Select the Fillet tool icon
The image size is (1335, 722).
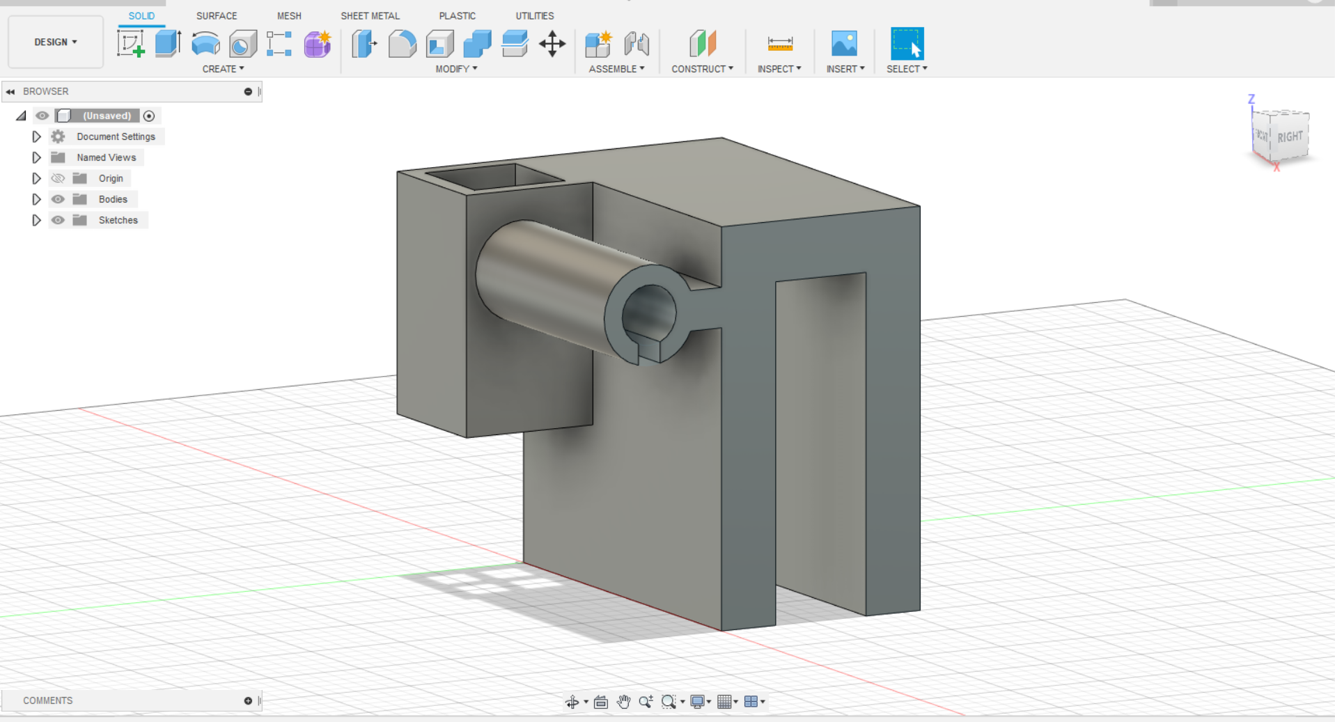[x=402, y=44]
